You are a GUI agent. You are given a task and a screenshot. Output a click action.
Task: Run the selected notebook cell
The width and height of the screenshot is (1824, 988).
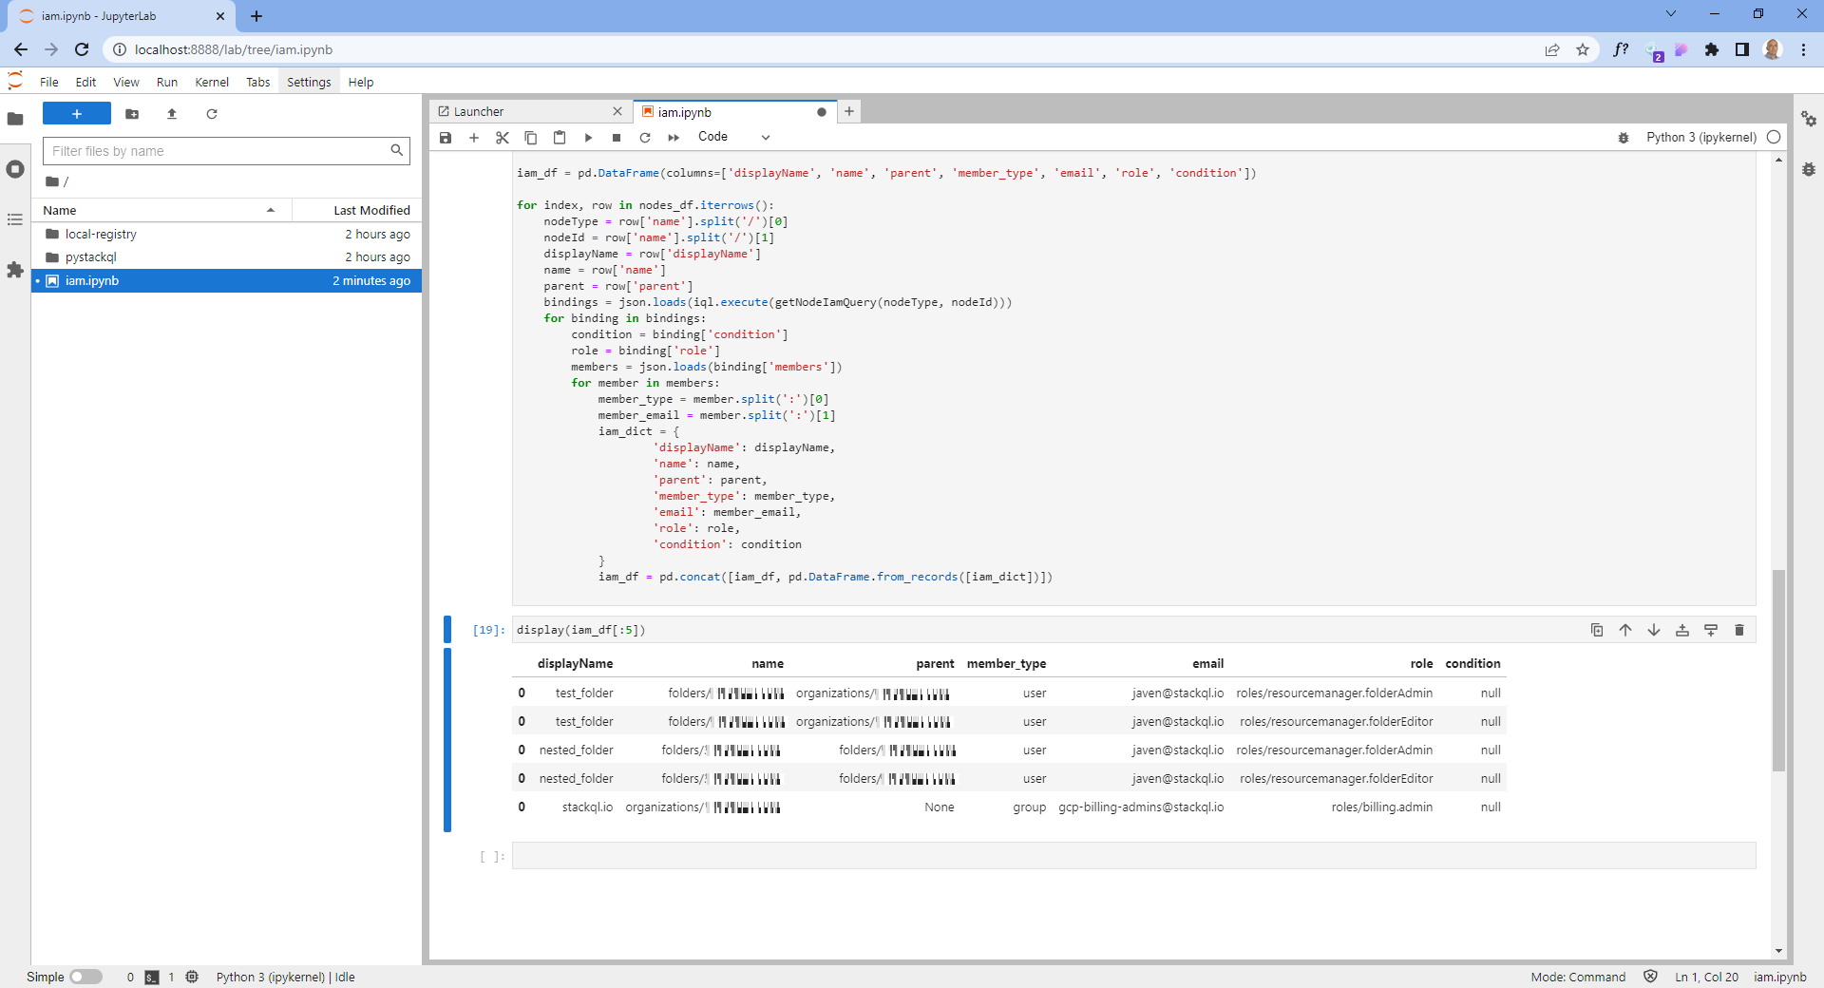point(588,138)
